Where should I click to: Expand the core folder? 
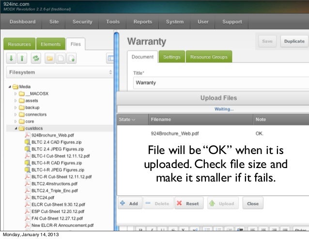point(15,121)
